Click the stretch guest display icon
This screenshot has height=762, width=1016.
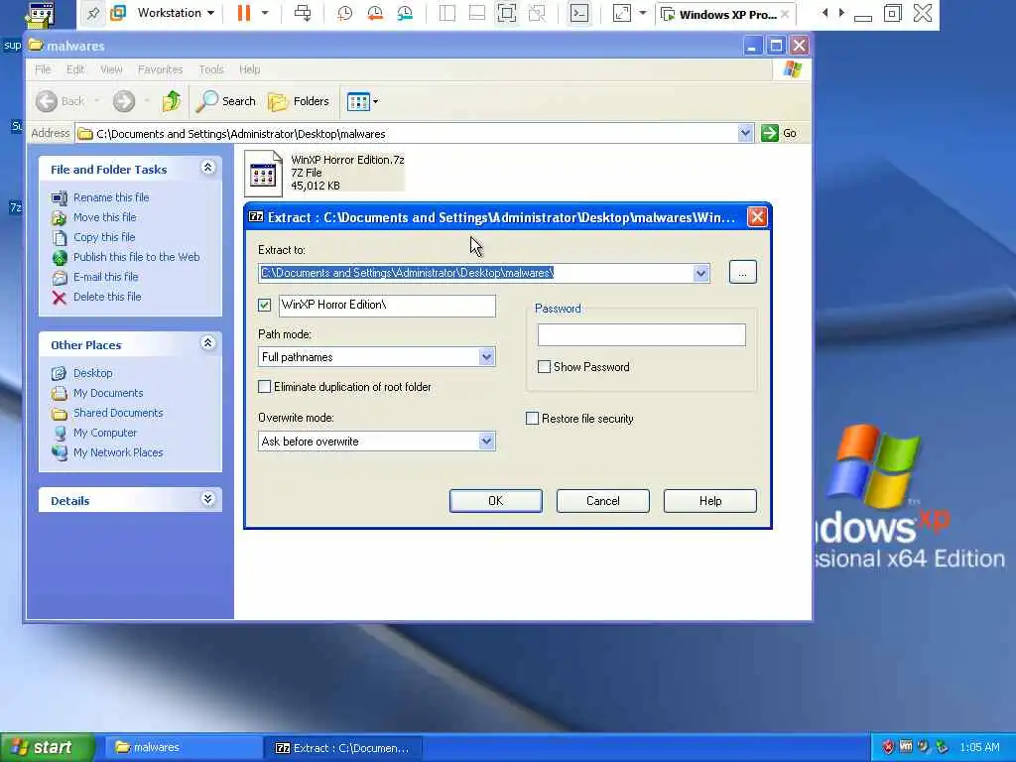pos(621,13)
